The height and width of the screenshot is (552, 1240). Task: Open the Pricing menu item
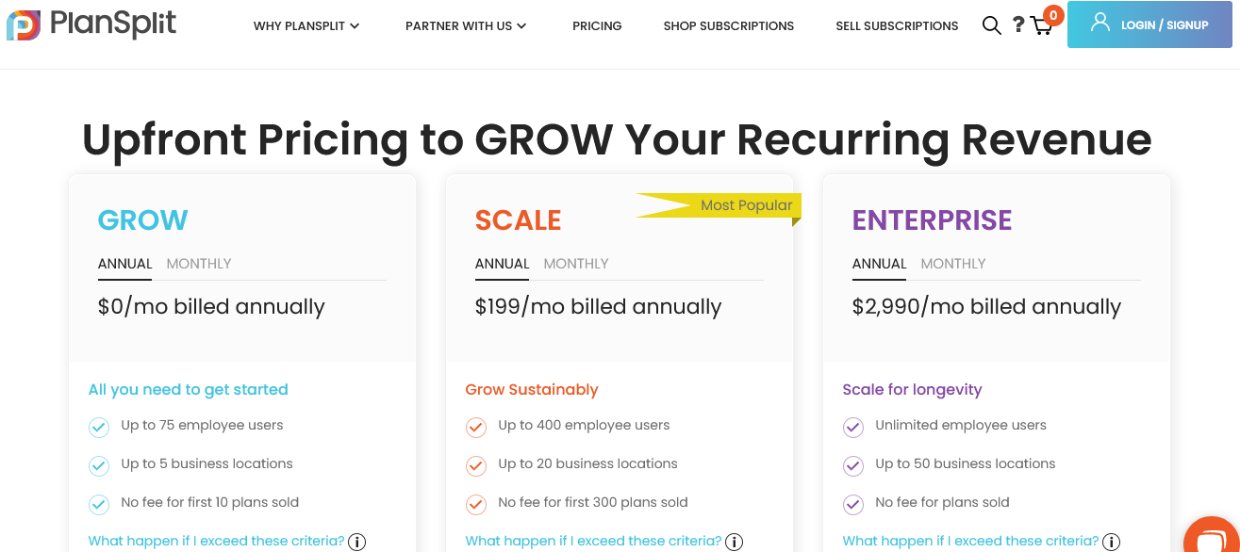click(x=597, y=26)
